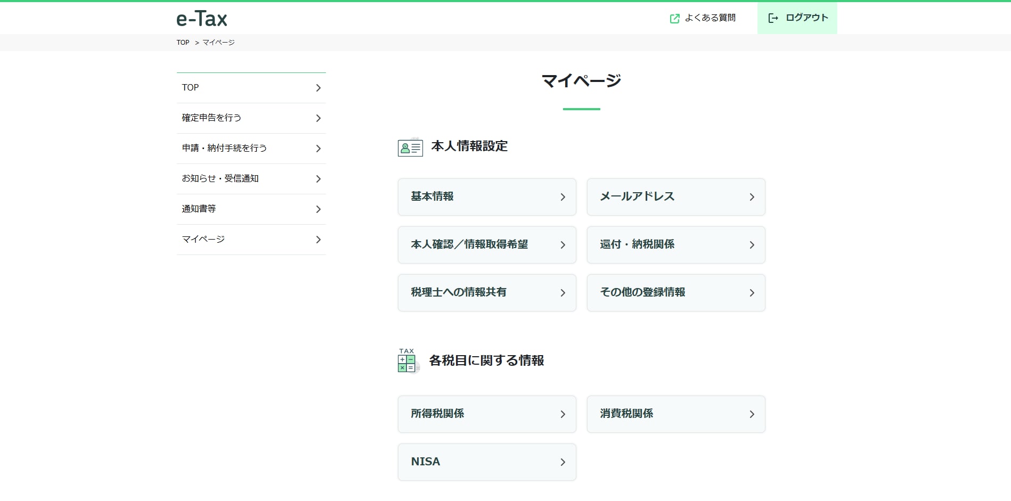Viewport: 1011px width, 501px height.
Task: Click the TAX calculator icon next to 各税目に関する情報
Action: pos(409,360)
